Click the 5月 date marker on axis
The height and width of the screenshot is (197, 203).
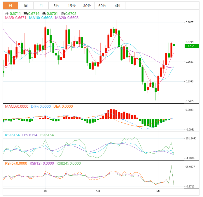click(x=98, y=191)
